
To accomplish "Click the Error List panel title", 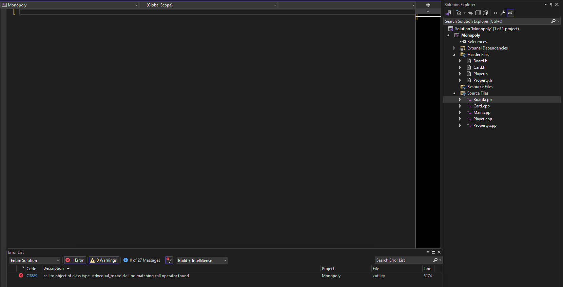I will click(x=16, y=252).
